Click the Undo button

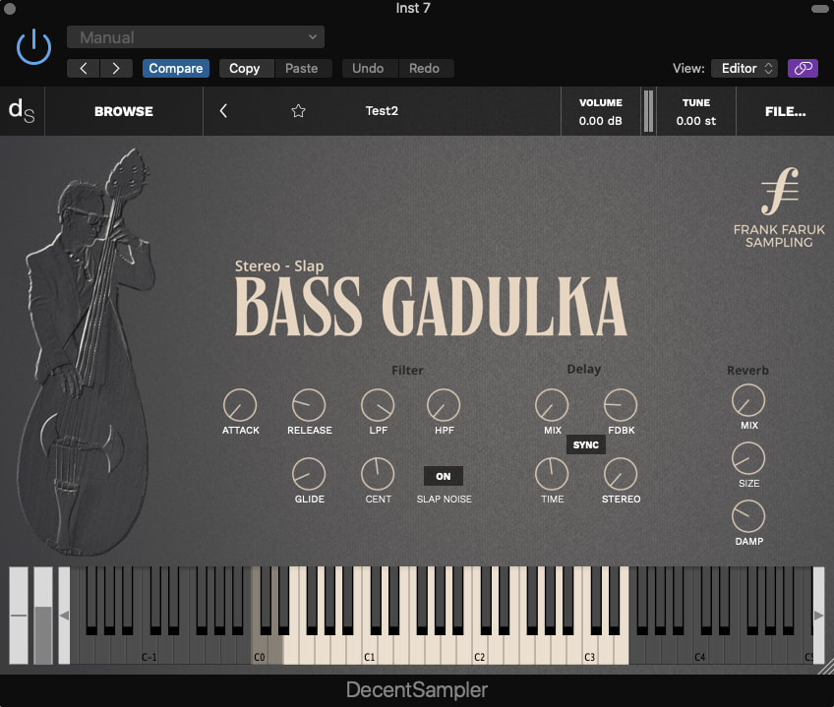coord(369,68)
